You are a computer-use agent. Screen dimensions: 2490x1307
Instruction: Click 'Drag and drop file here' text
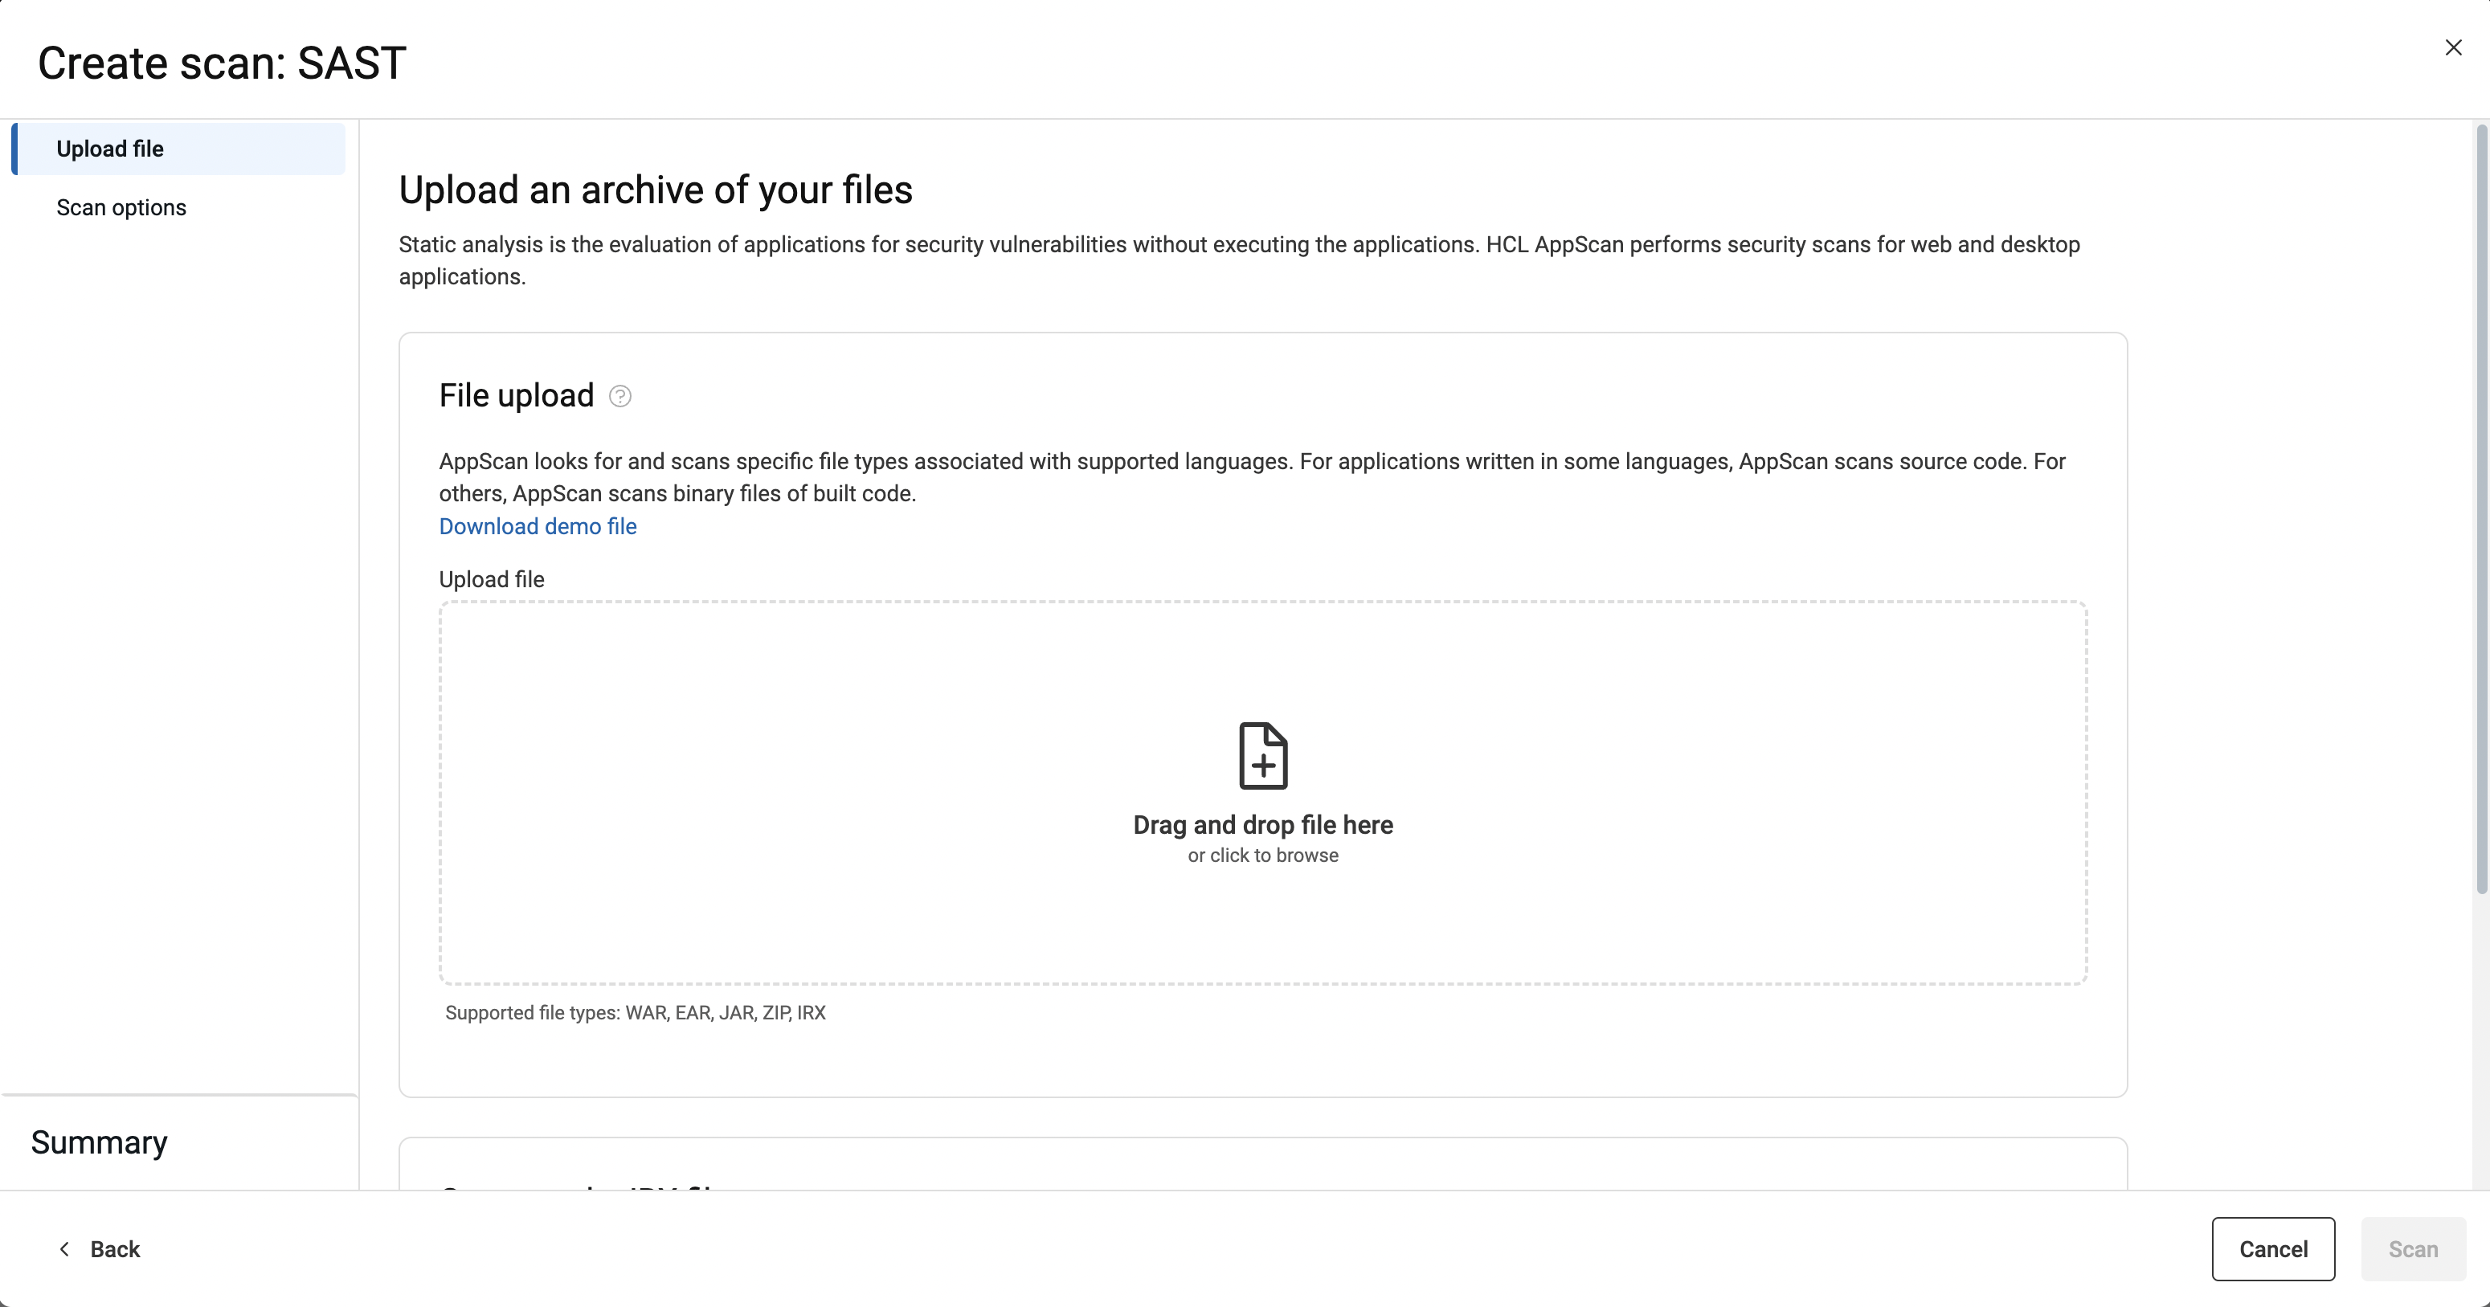tap(1262, 825)
